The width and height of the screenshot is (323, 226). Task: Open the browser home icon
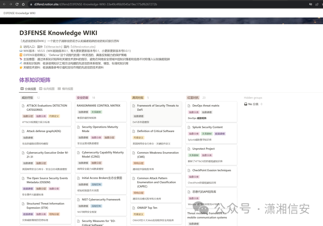[x=23, y=4]
